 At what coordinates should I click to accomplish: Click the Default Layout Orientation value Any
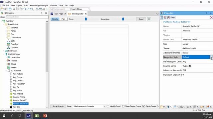[x=184, y=61]
